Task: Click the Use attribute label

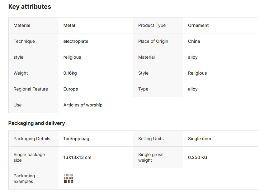Action: coord(18,105)
